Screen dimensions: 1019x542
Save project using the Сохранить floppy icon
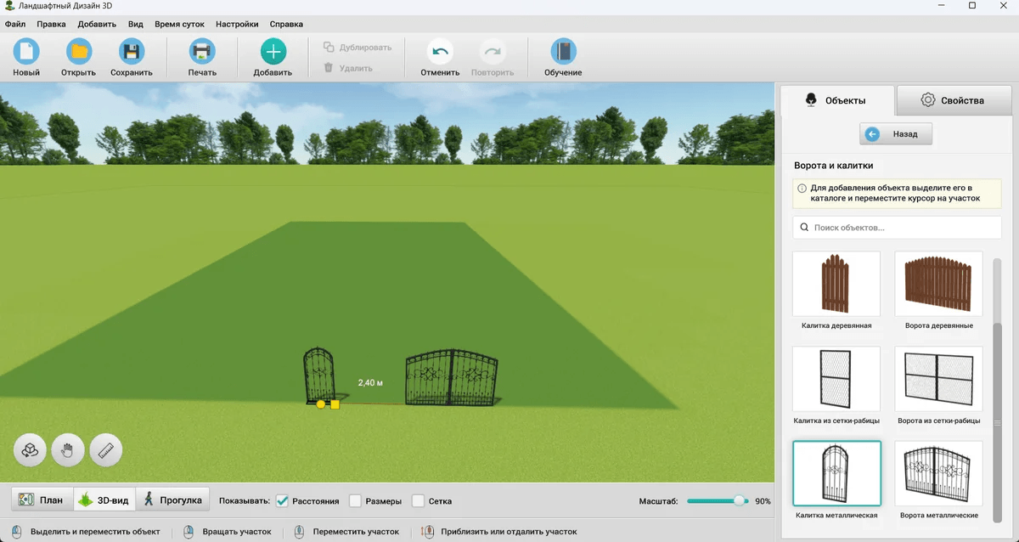(132, 52)
